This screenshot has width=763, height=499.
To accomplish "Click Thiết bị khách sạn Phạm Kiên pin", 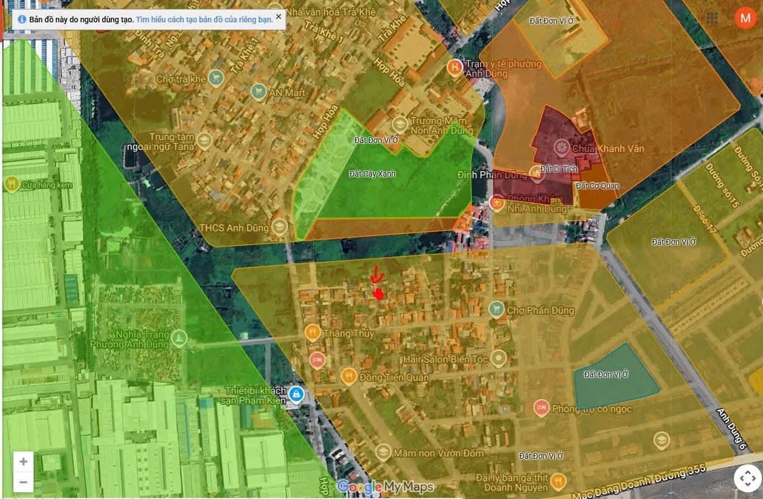I will (x=296, y=395).
